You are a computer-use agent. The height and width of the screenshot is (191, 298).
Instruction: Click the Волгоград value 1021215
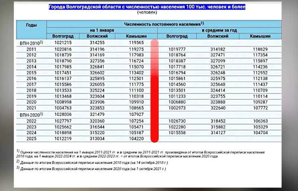(63, 43)
